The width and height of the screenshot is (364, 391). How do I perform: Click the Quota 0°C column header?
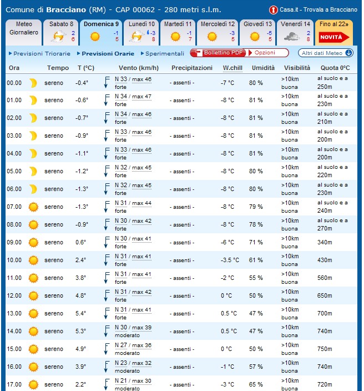335,68
